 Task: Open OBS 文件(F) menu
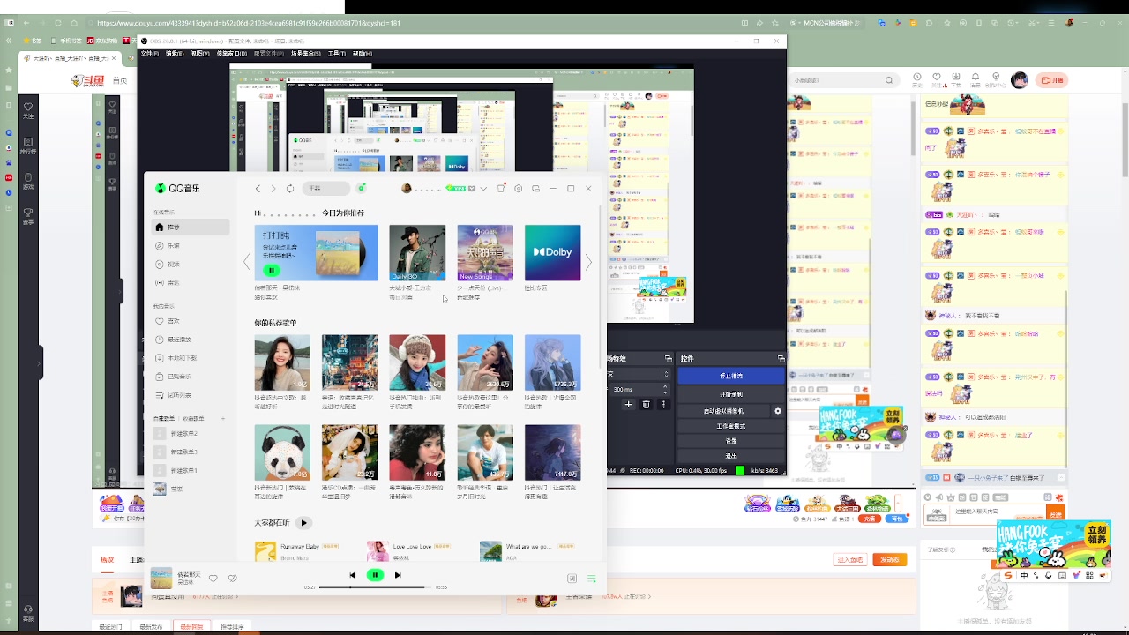click(x=149, y=53)
